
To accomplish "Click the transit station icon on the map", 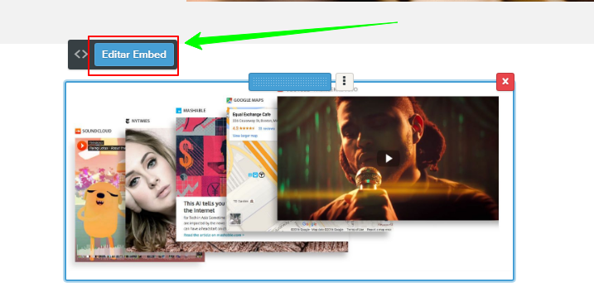I will 262,175.
